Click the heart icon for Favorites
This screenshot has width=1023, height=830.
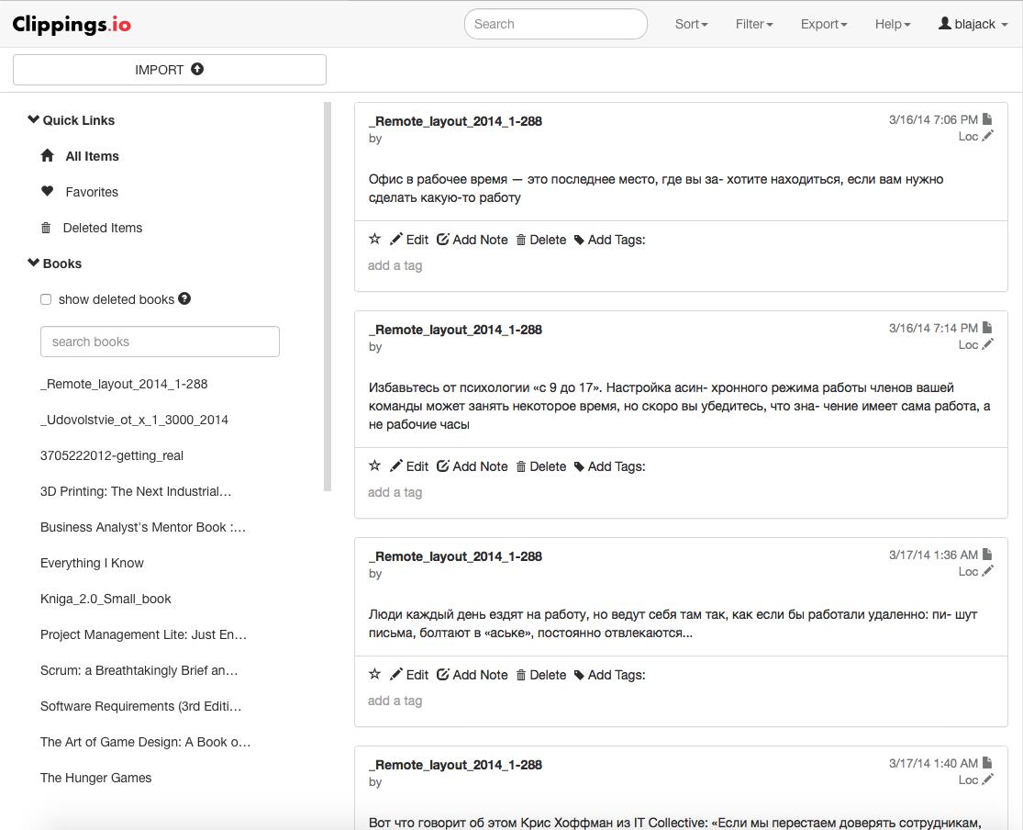pos(48,191)
